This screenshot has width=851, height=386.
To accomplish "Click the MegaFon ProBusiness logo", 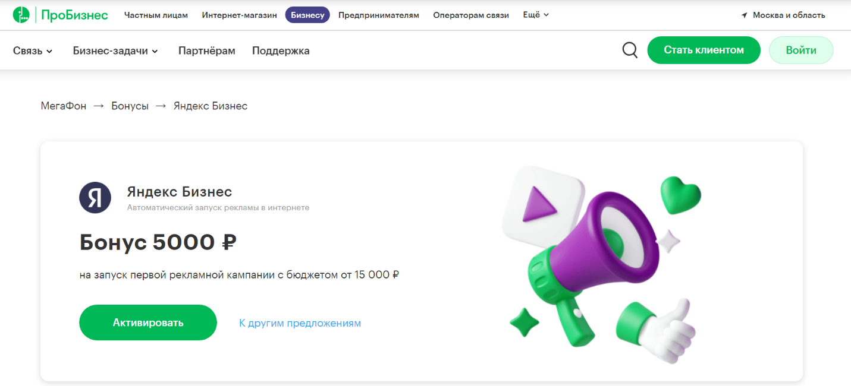I will [61, 15].
